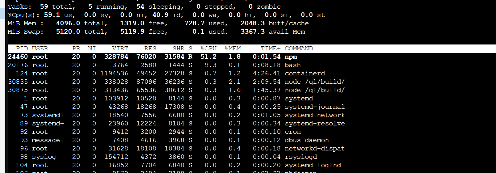Image resolution: width=496 pixels, height=173 pixels.
Task: Click the 728.7 used memory value
Action: [194, 23]
